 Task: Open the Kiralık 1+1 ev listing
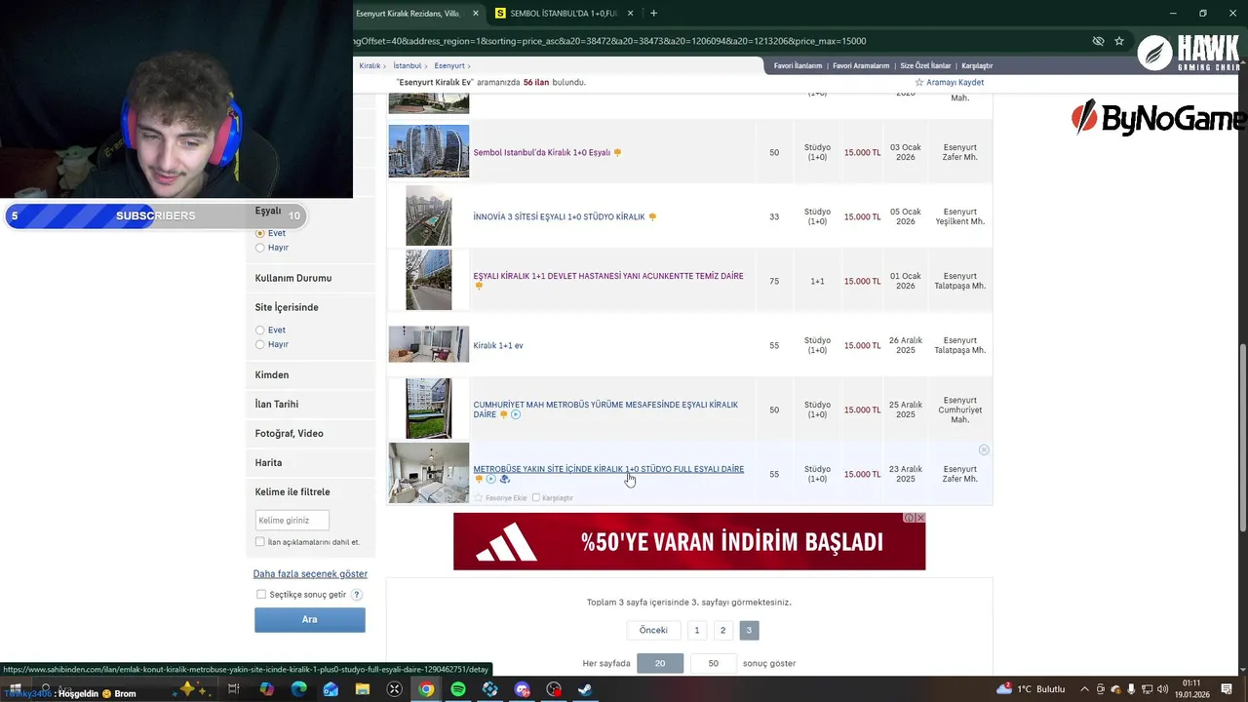coord(498,345)
